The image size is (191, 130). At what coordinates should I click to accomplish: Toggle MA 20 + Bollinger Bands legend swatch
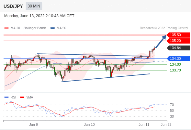[6, 28]
